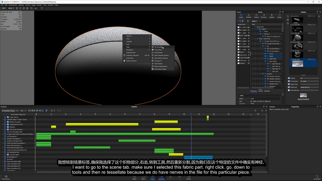Switch to the Camera tab icon
Viewport: 322px width, 181px height.
pyautogui.click(x=256, y=16)
